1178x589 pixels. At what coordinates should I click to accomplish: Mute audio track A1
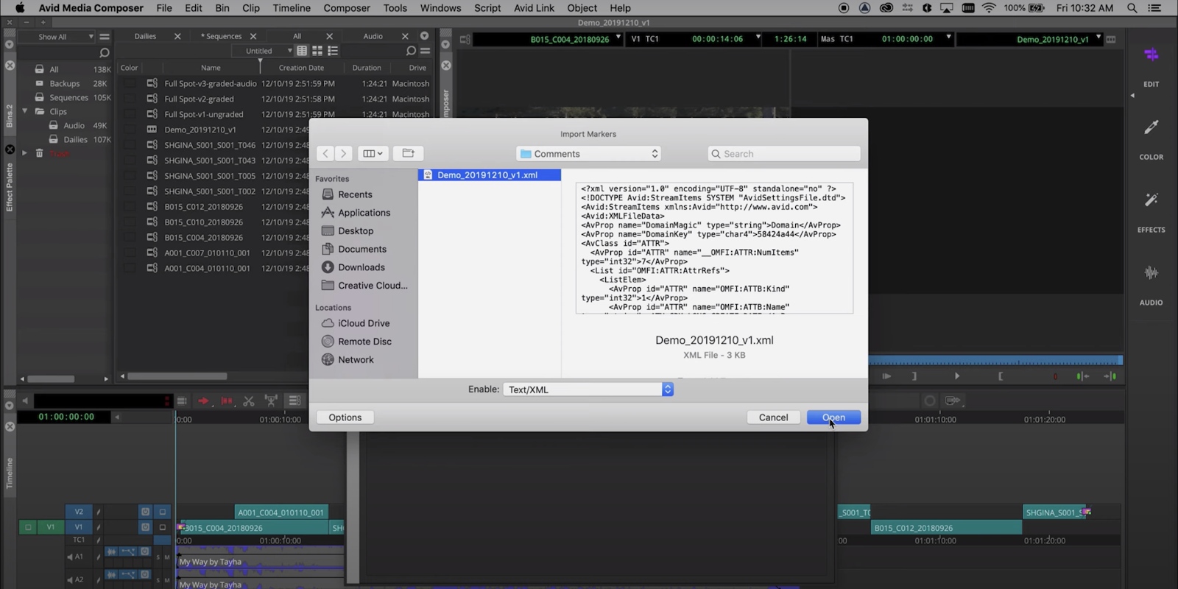pyautogui.click(x=167, y=557)
